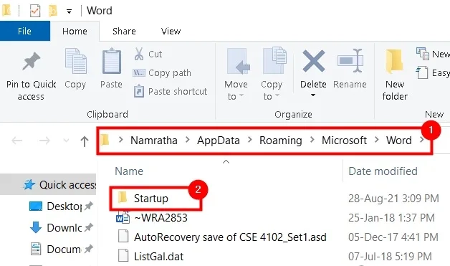Click the Properties checkmark icon in title bar

pyautogui.click(x=35, y=11)
